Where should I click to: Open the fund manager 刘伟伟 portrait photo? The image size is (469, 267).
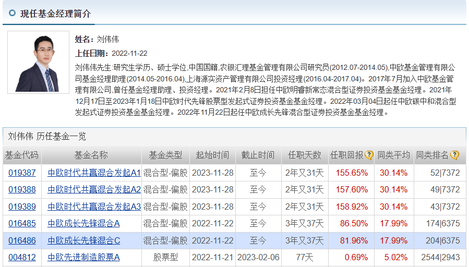(x=38, y=62)
